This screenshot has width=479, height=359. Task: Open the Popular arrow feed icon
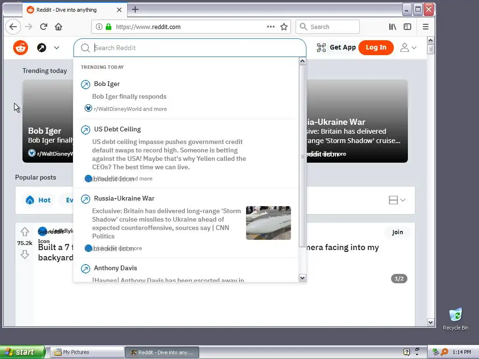[42, 48]
